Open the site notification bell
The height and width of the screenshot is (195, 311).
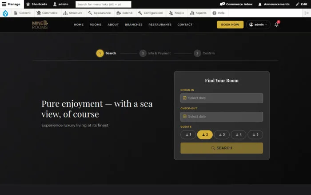[276, 24]
